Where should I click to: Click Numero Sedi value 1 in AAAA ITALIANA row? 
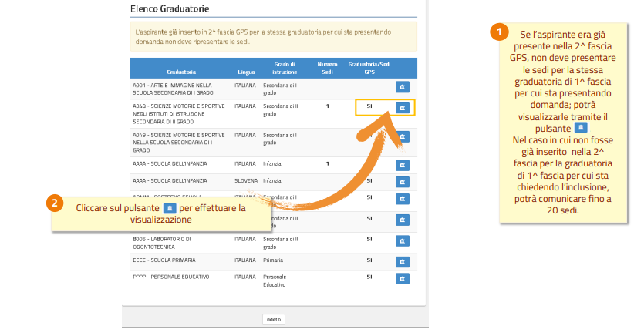coord(328,163)
